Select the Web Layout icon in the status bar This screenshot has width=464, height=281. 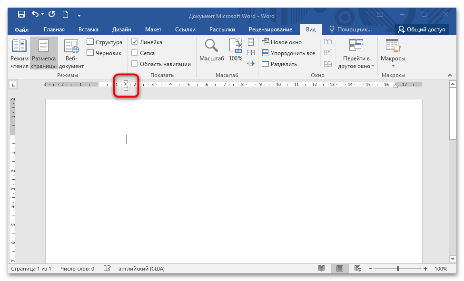tap(358, 268)
